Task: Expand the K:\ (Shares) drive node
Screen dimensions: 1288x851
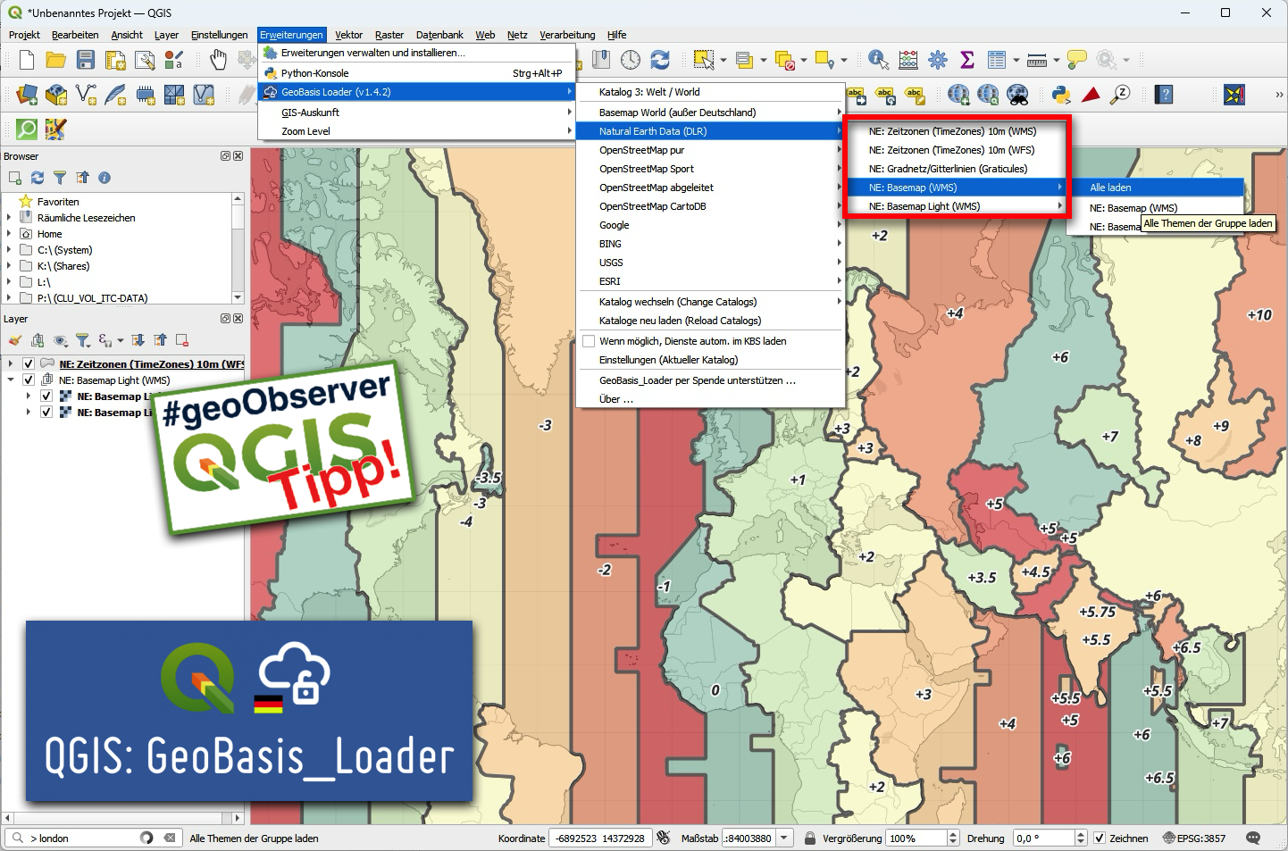Action: pos(9,266)
